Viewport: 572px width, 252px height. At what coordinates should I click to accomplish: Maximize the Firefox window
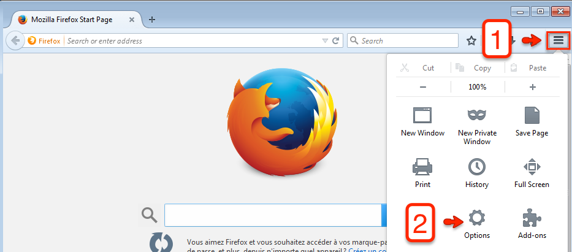pyautogui.click(x=541, y=12)
